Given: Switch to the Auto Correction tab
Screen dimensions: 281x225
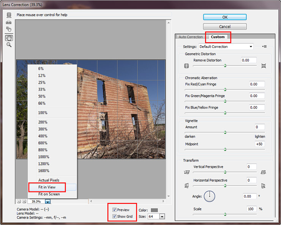Looking at the screenshot, I should 191,37.
